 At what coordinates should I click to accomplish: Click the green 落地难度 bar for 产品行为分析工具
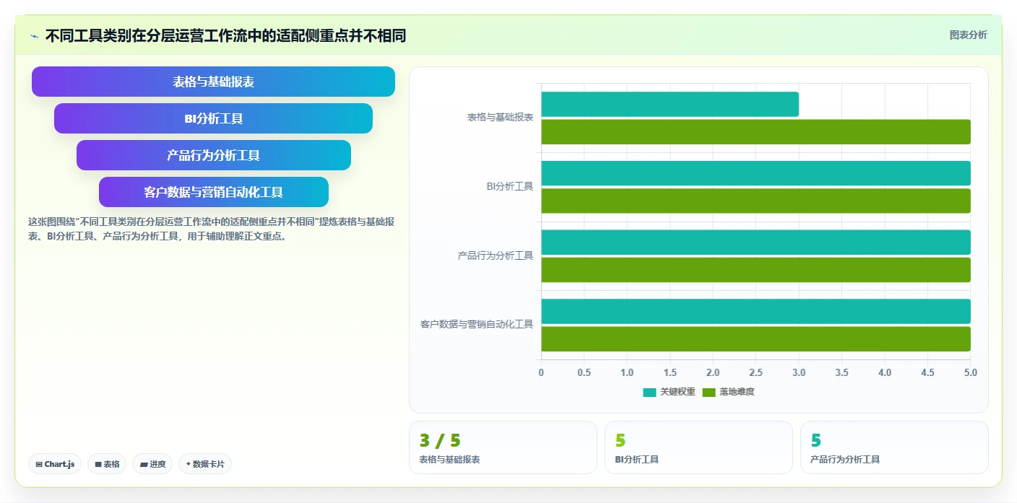click(x=756, y=270)
